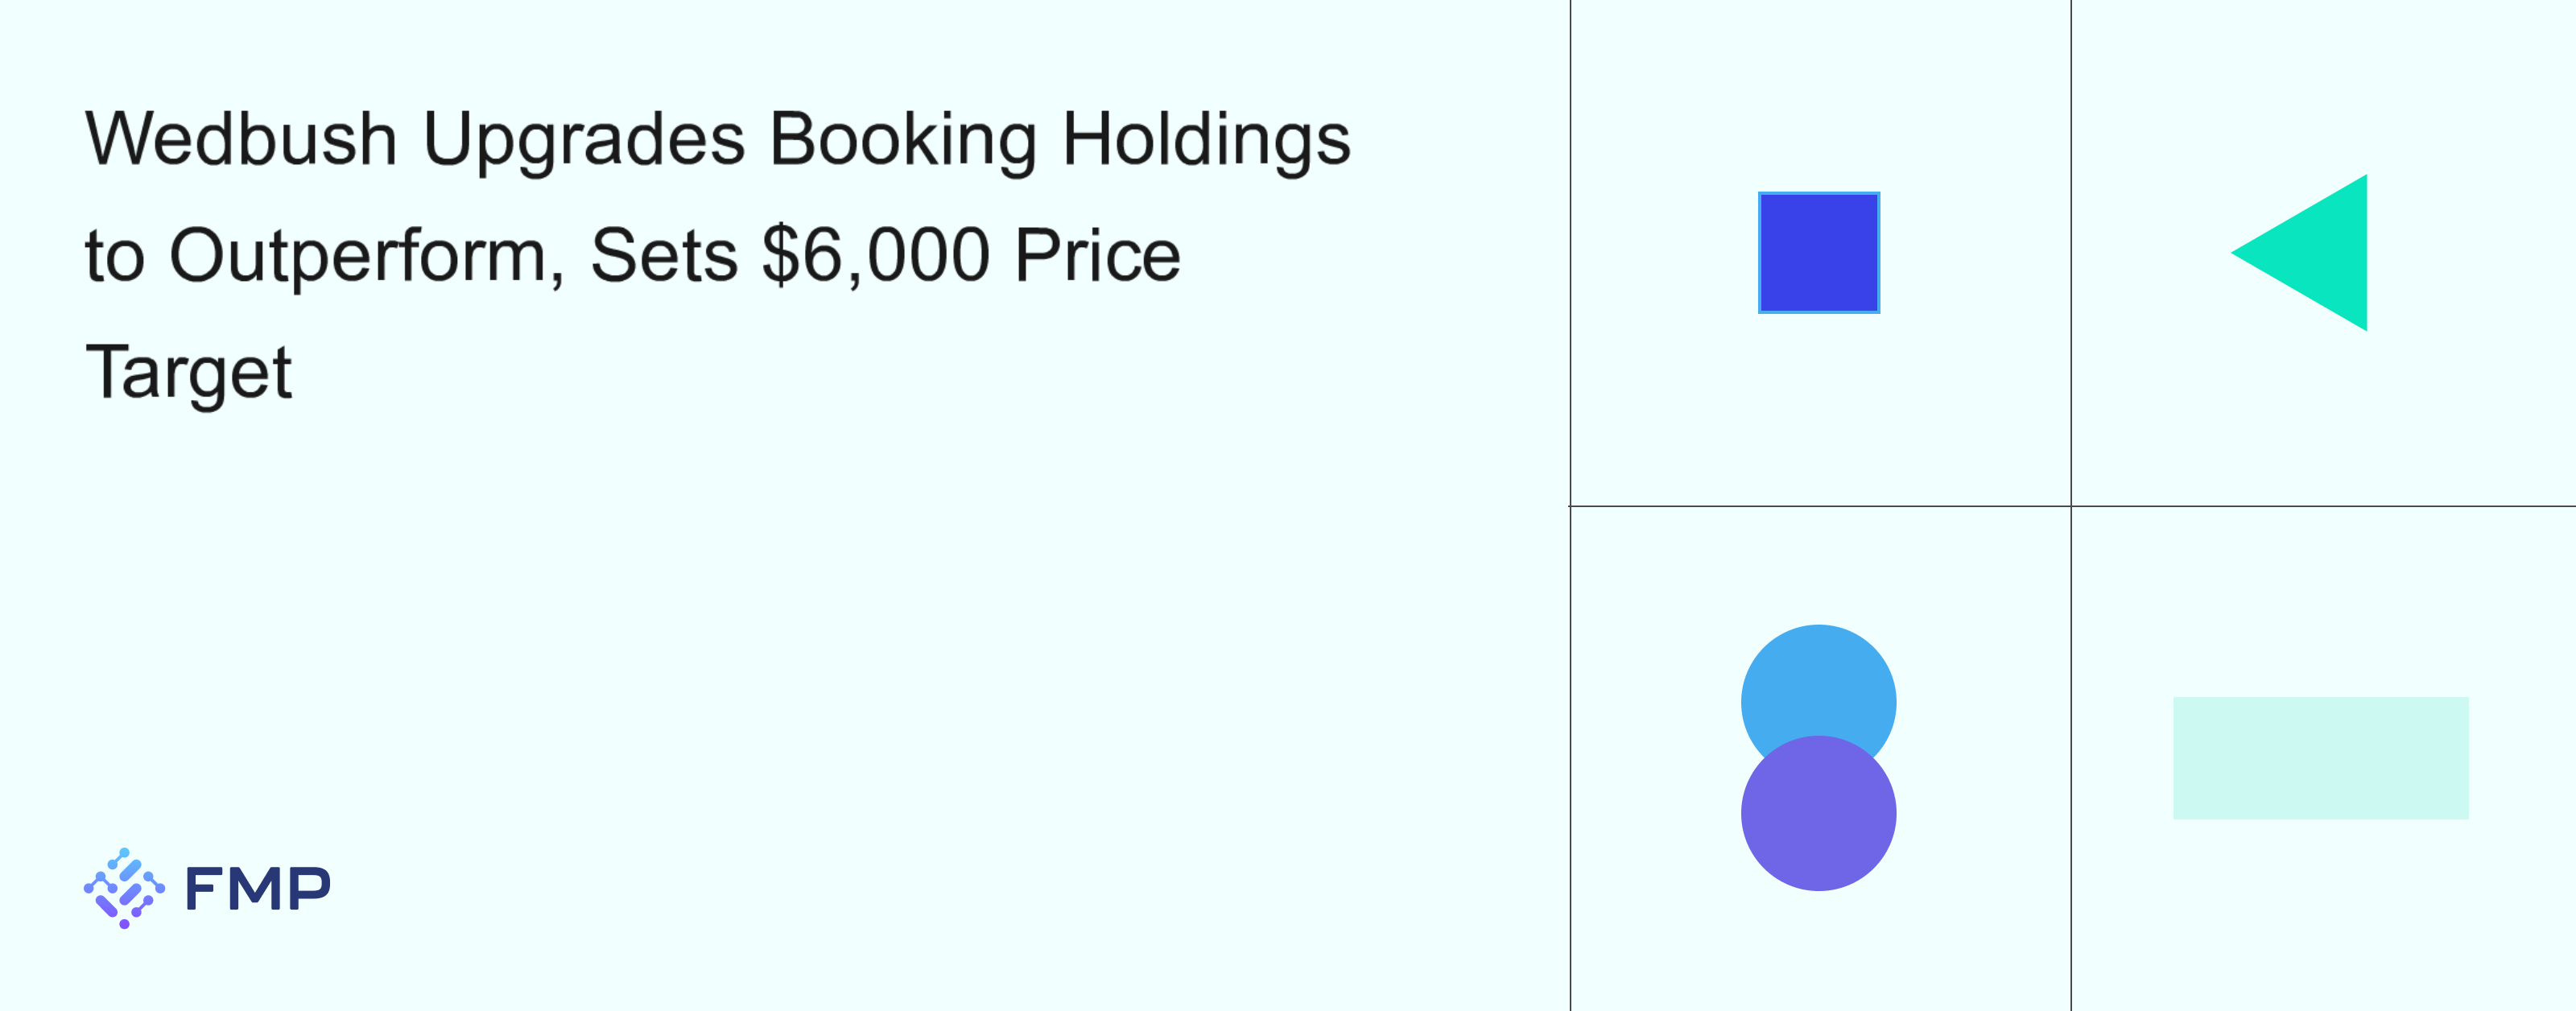The height and width of the screenshot is (1011, 2576).
Task: Click the FMP wordmark text
Action: tap(258, 889)
